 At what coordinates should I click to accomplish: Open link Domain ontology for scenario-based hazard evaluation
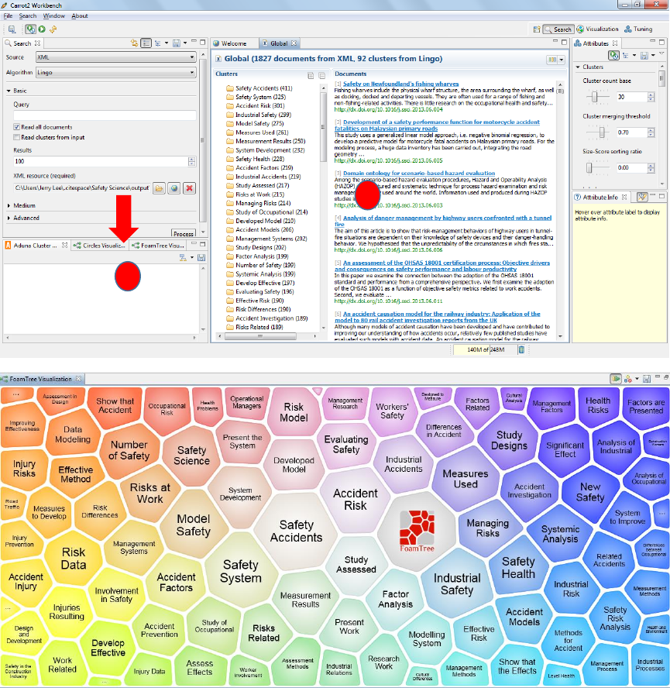[x=418, y=174]
